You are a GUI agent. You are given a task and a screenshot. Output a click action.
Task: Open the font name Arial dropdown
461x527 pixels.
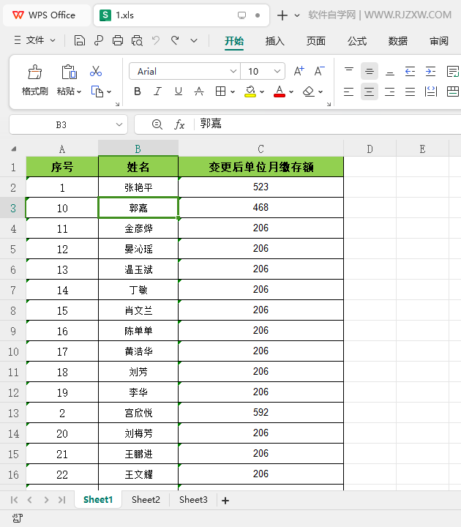click(x=233, y=71)
